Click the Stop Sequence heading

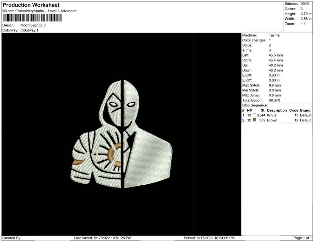click(x=255, y=105)
